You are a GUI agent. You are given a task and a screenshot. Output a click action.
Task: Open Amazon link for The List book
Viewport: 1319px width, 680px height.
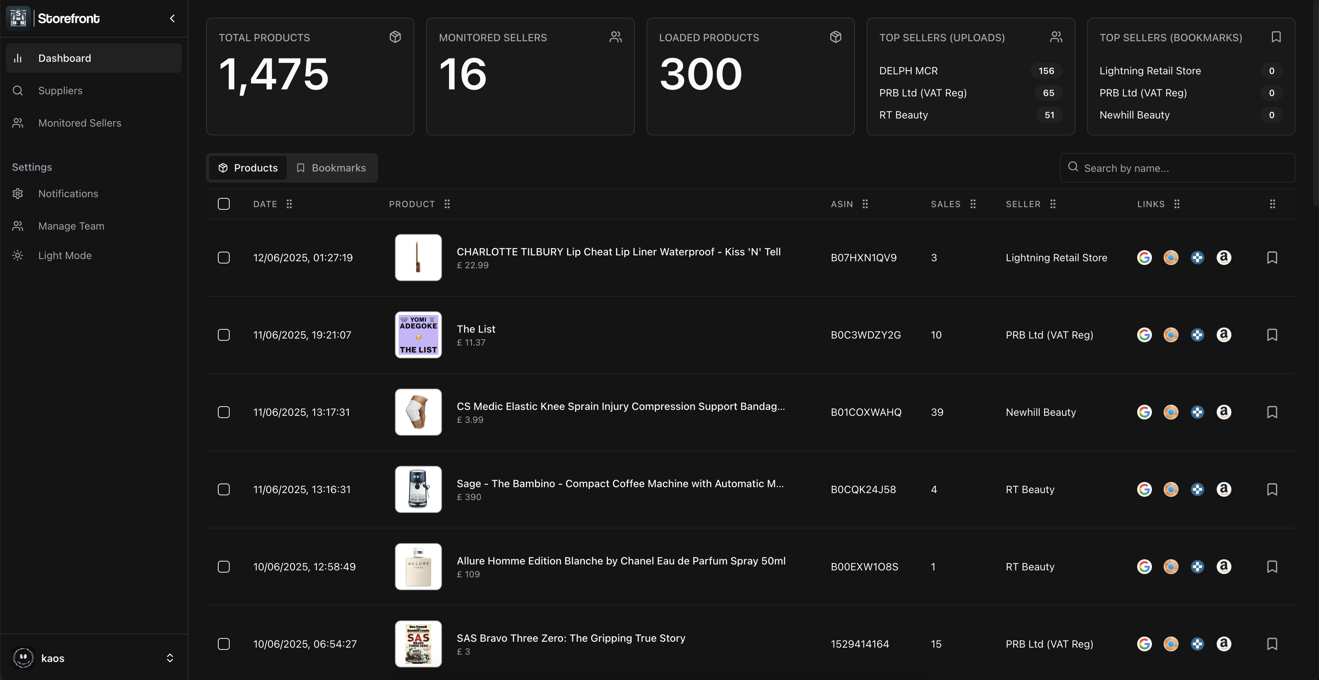pyautogui.click(x=1224, y=335)
